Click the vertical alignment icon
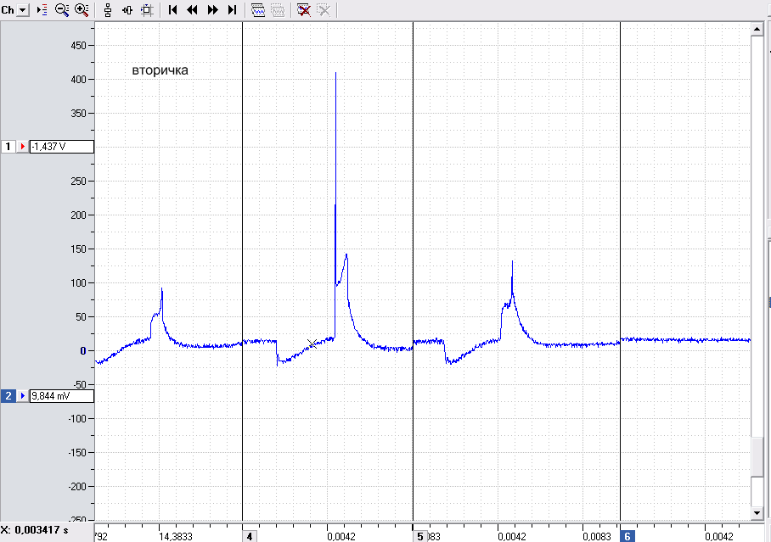Viewport: 771px width, 542px height. click(108, 10)
